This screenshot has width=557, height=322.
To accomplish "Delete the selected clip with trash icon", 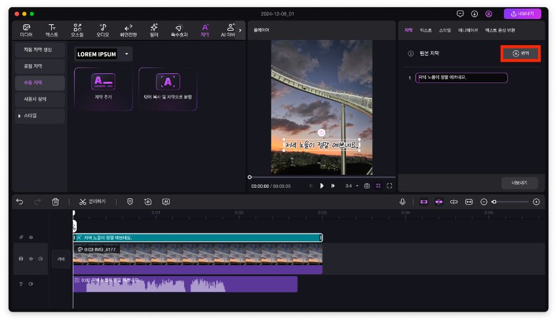I will [56, 202].
